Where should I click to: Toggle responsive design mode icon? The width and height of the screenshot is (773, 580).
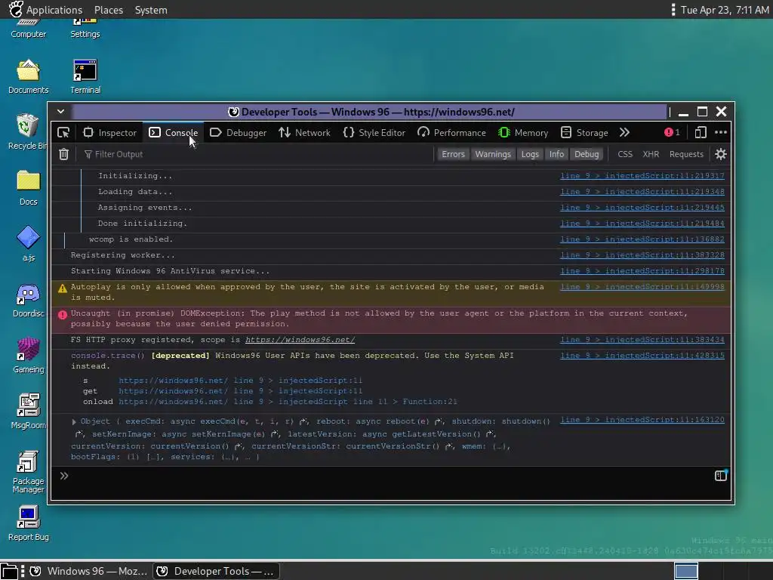[701, 132]
